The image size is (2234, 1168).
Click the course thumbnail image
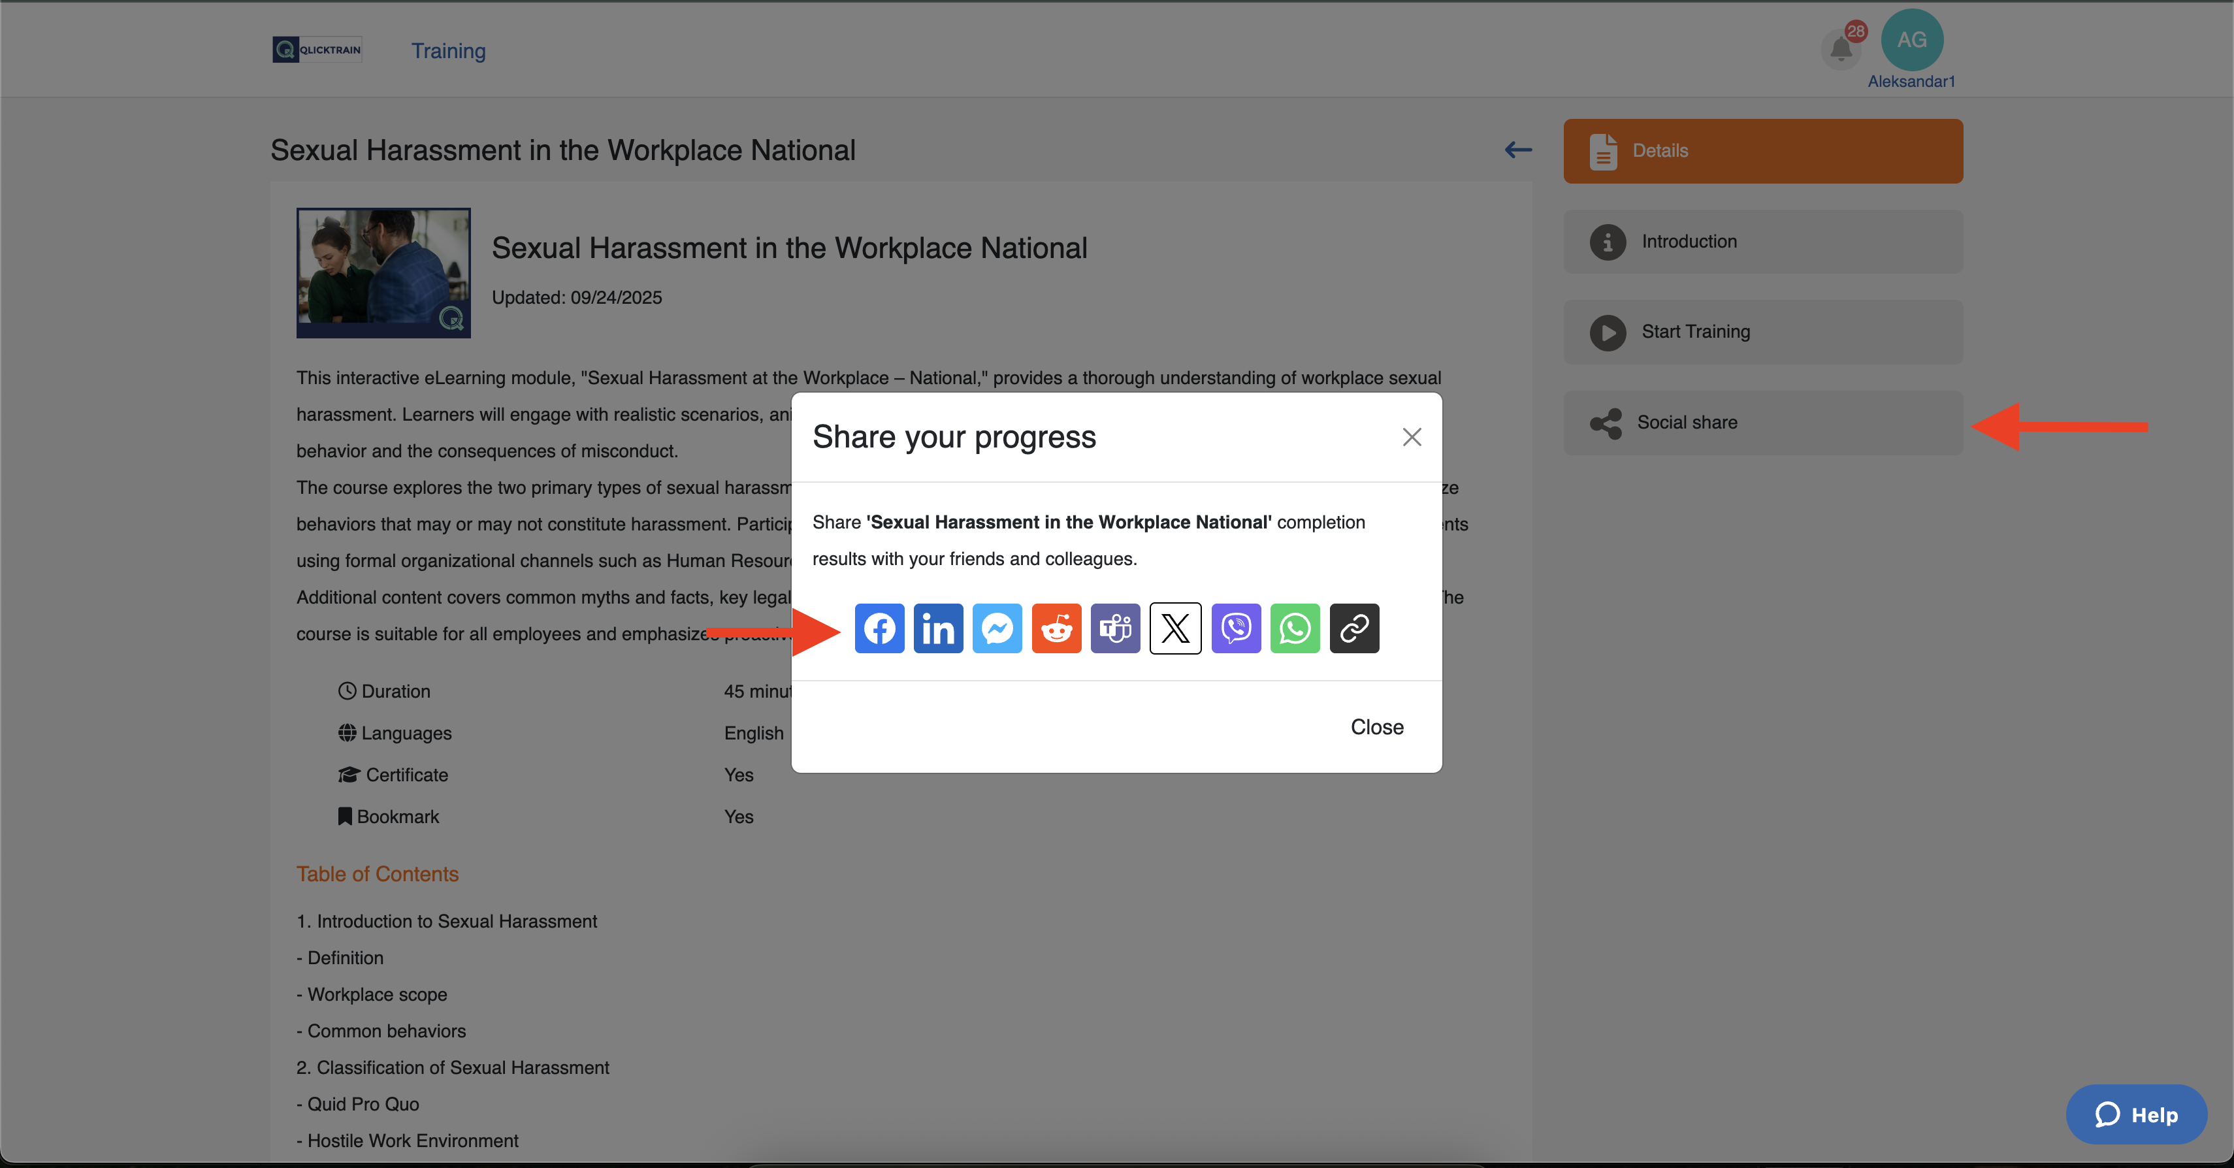pos(383,272)
